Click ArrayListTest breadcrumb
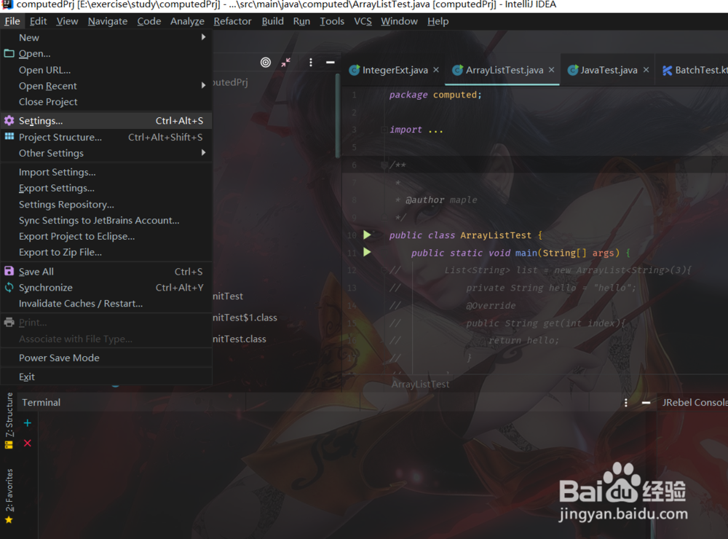The height and width of the screenshot is (539, 728). tap(420, 385)
